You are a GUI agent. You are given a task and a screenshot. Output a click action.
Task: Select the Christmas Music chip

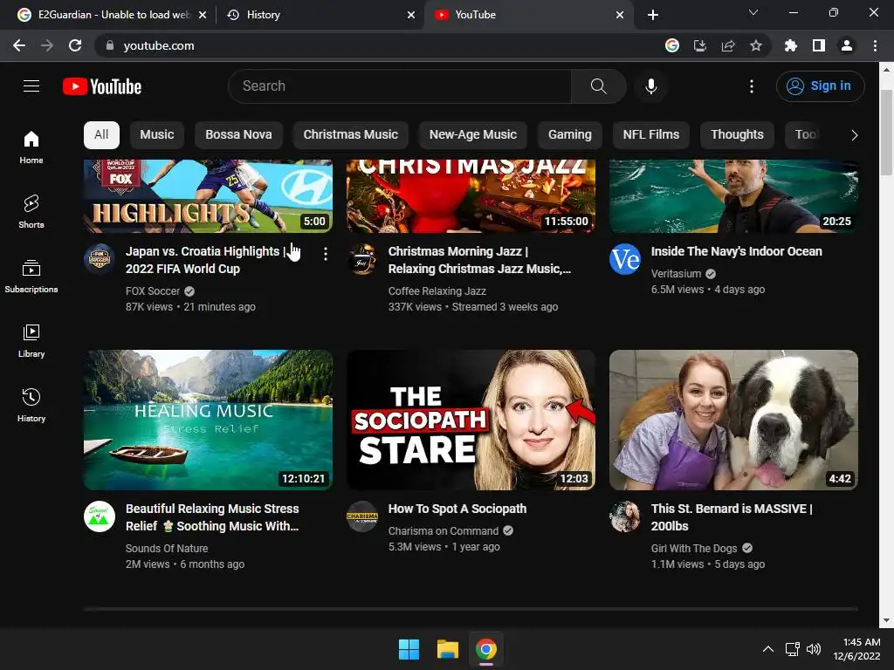pos(351,135)
